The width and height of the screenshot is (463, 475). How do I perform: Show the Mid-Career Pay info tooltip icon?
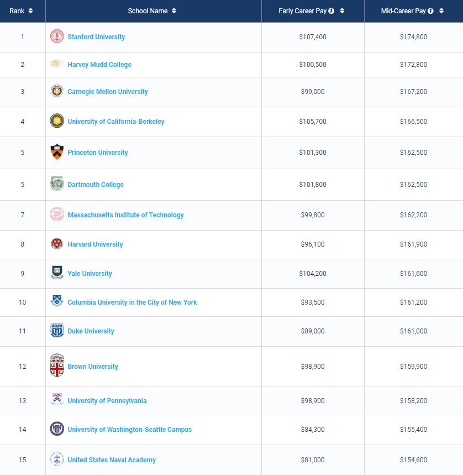pyautogui.click(x=430, y=11)
